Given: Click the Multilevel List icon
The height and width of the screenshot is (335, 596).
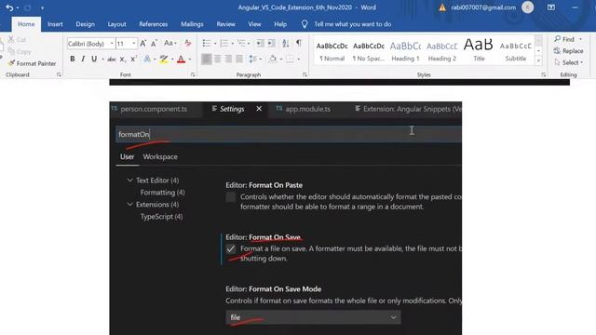Looking at the screenshot, I should (241, 44).
